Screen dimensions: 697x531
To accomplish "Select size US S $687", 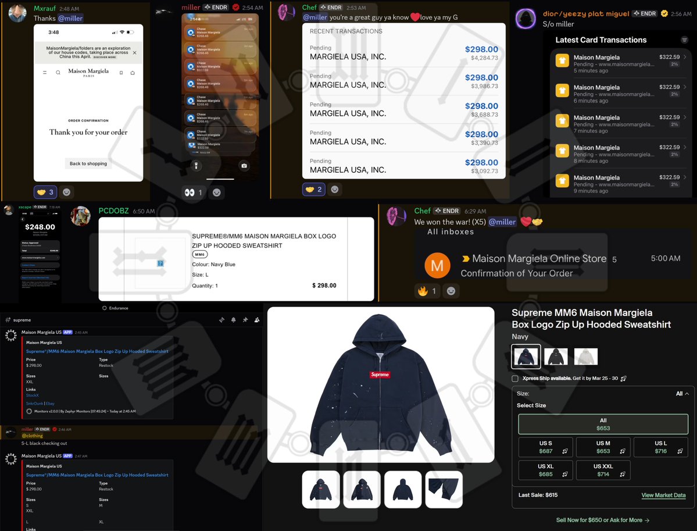I will [x=546, y=447].
